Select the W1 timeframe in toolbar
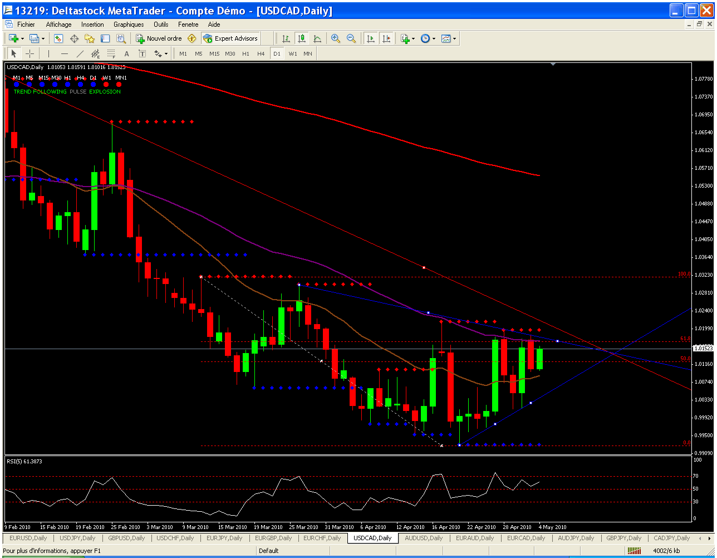The height and width of the screenshot is (558, 717). [293, 53]
